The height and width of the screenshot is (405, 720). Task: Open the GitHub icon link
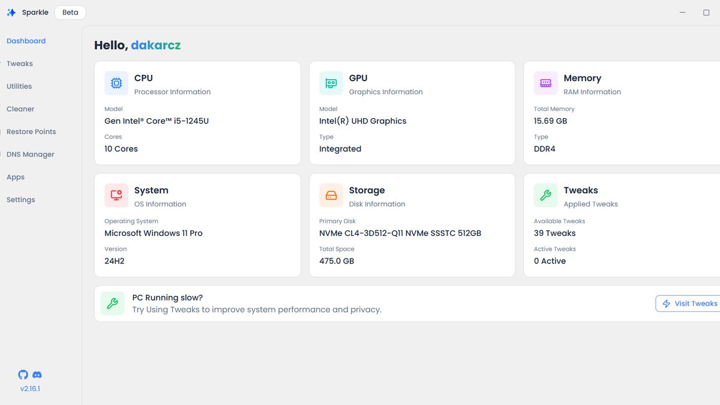pyautogui.click(x=23, y=375)
